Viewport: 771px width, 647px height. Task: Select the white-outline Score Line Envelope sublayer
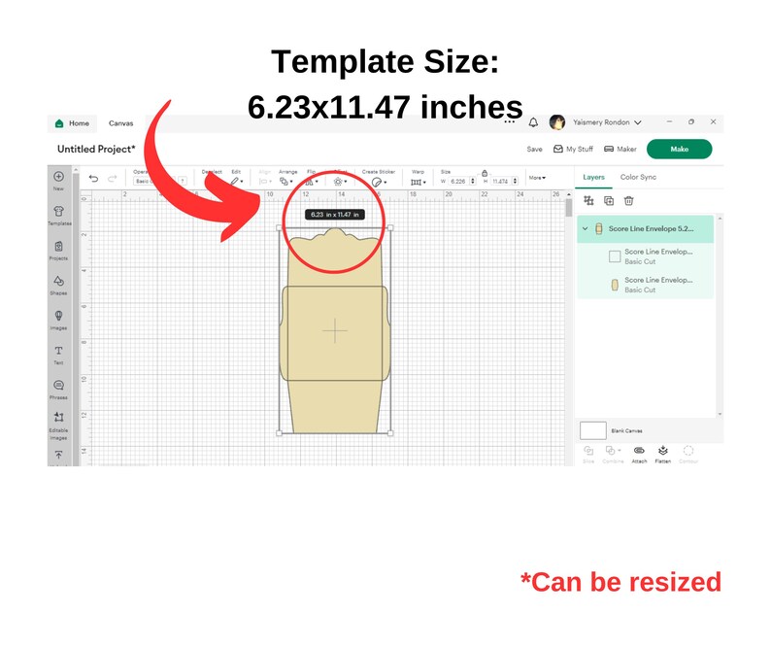[x=645, y=256]
